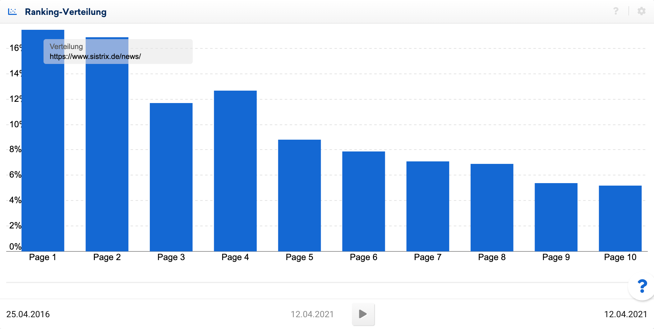Click the Page 6 axis label

pyautogui.click(x=364, y=257)
